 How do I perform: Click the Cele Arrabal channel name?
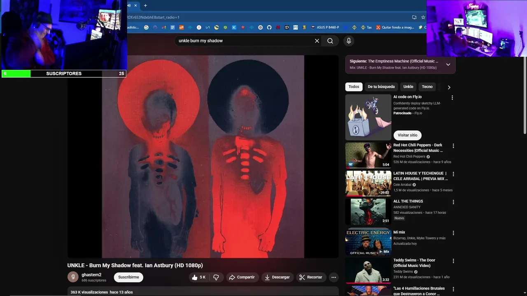click(x=402, y=185)
